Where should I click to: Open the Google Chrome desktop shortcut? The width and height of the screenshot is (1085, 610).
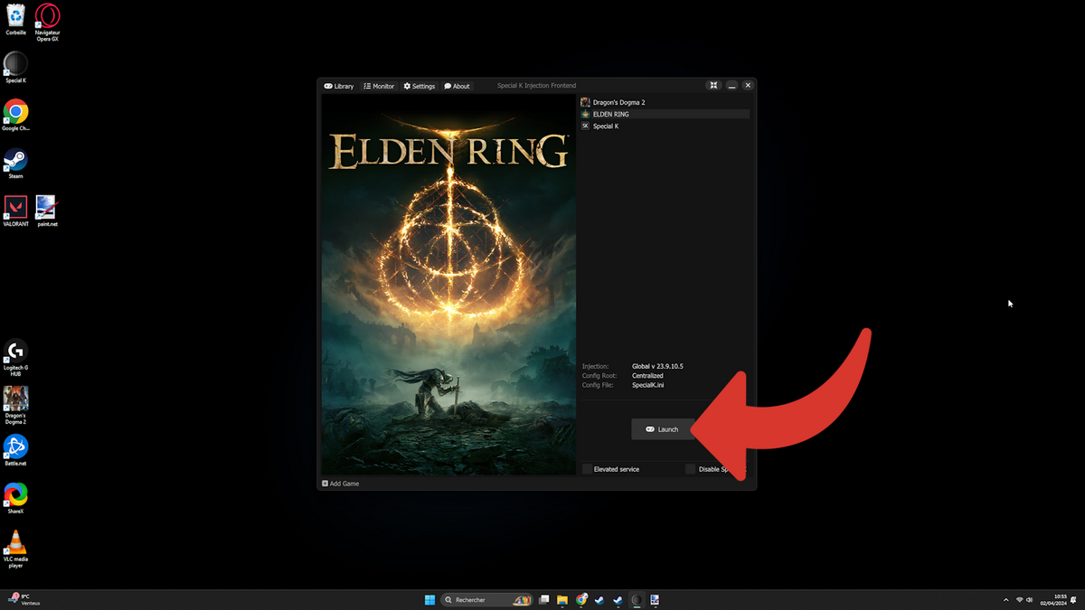click(x=15, y=116)
